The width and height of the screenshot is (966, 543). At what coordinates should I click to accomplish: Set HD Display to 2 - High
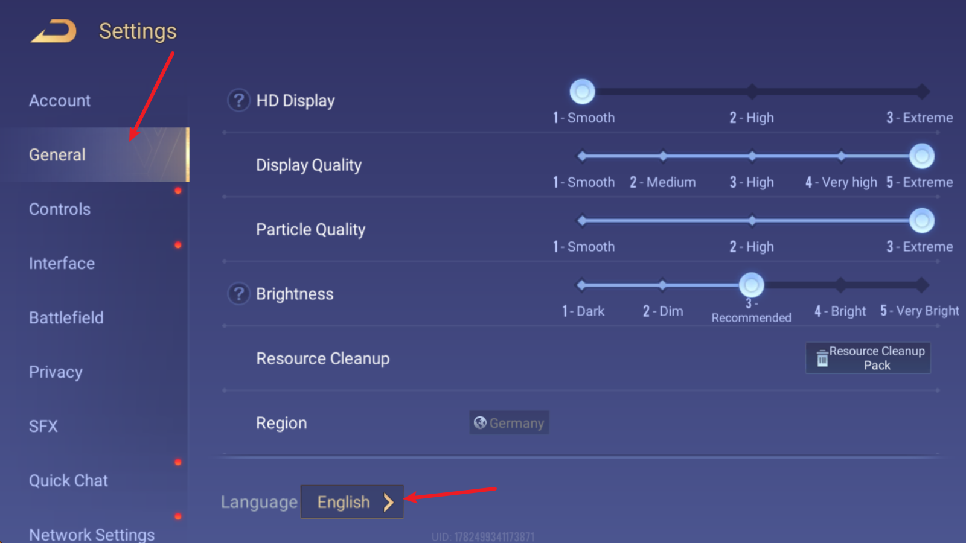click(x=752, y=92)
